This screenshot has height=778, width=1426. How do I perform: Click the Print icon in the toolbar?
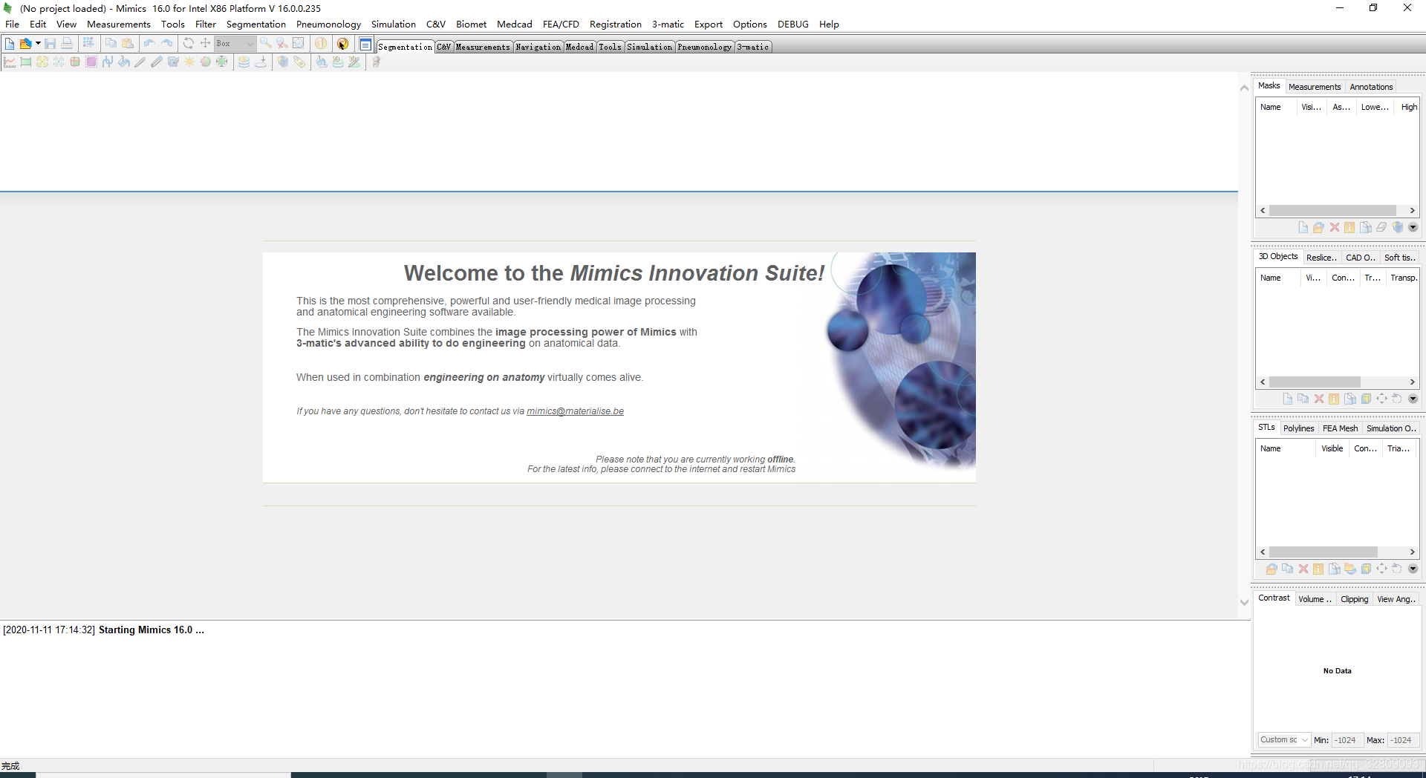click(67, 44)
